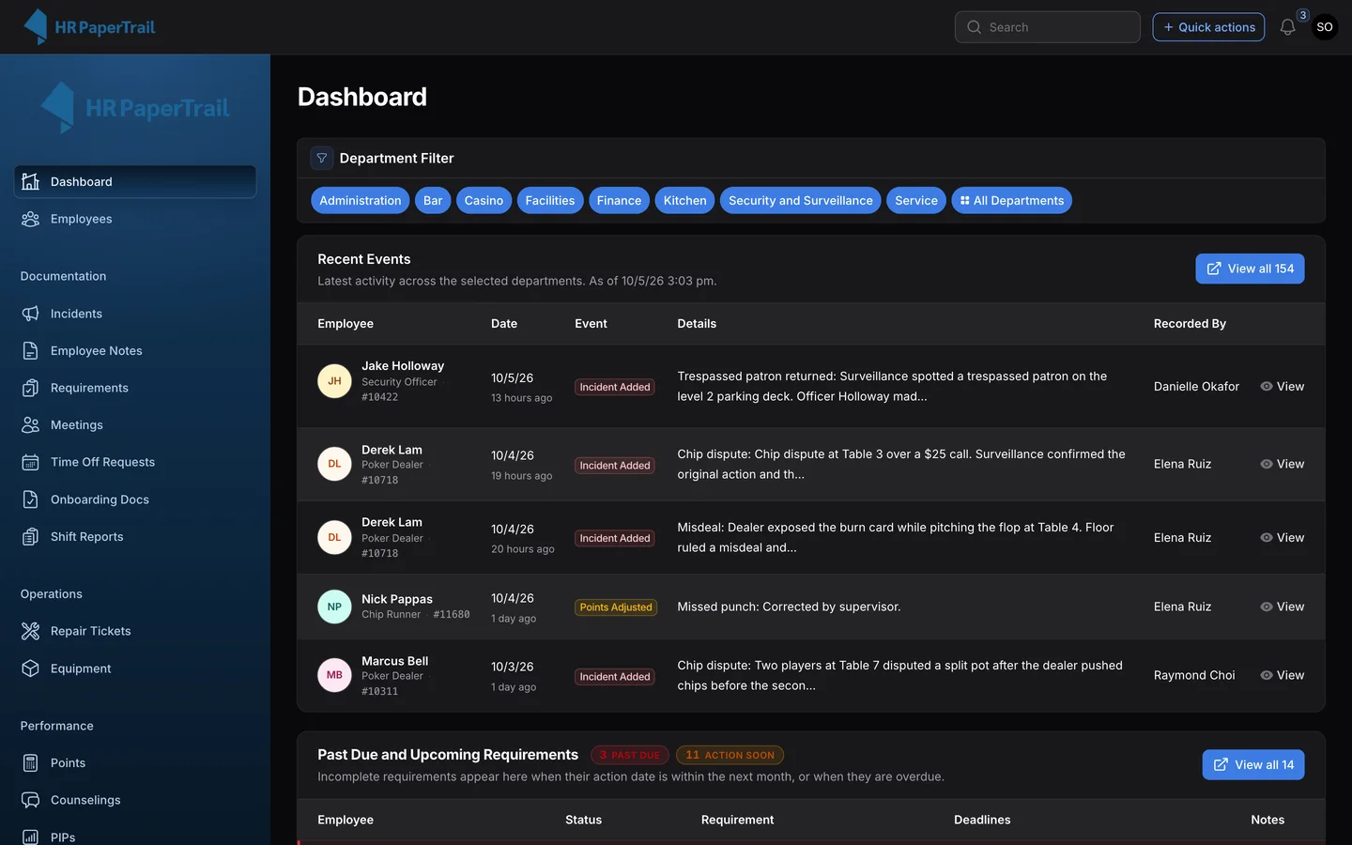
Task: Open the SO user avatar menu
Action: (x=1325, y=27)
